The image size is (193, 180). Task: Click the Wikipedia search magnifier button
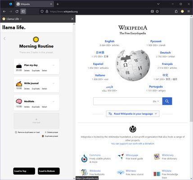point(167,101)
